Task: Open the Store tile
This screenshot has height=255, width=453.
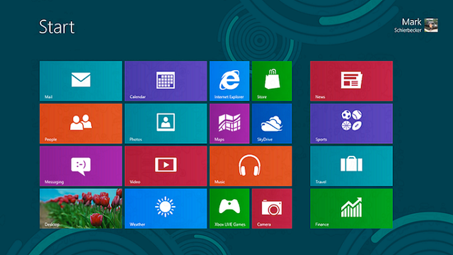Action: coord(272,81)
